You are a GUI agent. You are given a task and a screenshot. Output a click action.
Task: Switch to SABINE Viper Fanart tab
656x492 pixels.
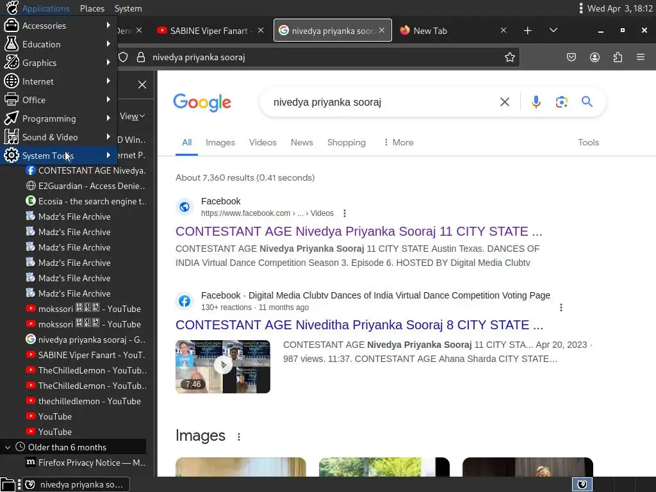point(209,31)
